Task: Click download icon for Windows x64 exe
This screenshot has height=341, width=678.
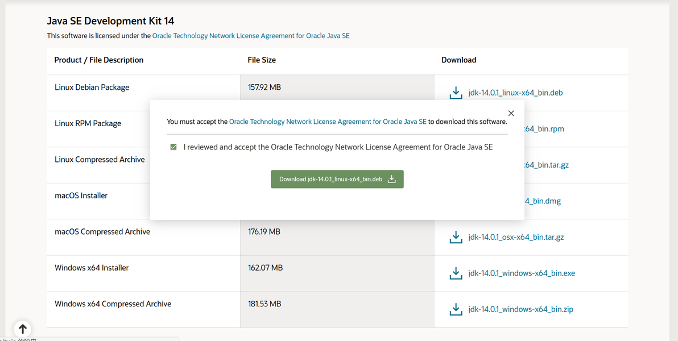Action: tap(456, 273)
